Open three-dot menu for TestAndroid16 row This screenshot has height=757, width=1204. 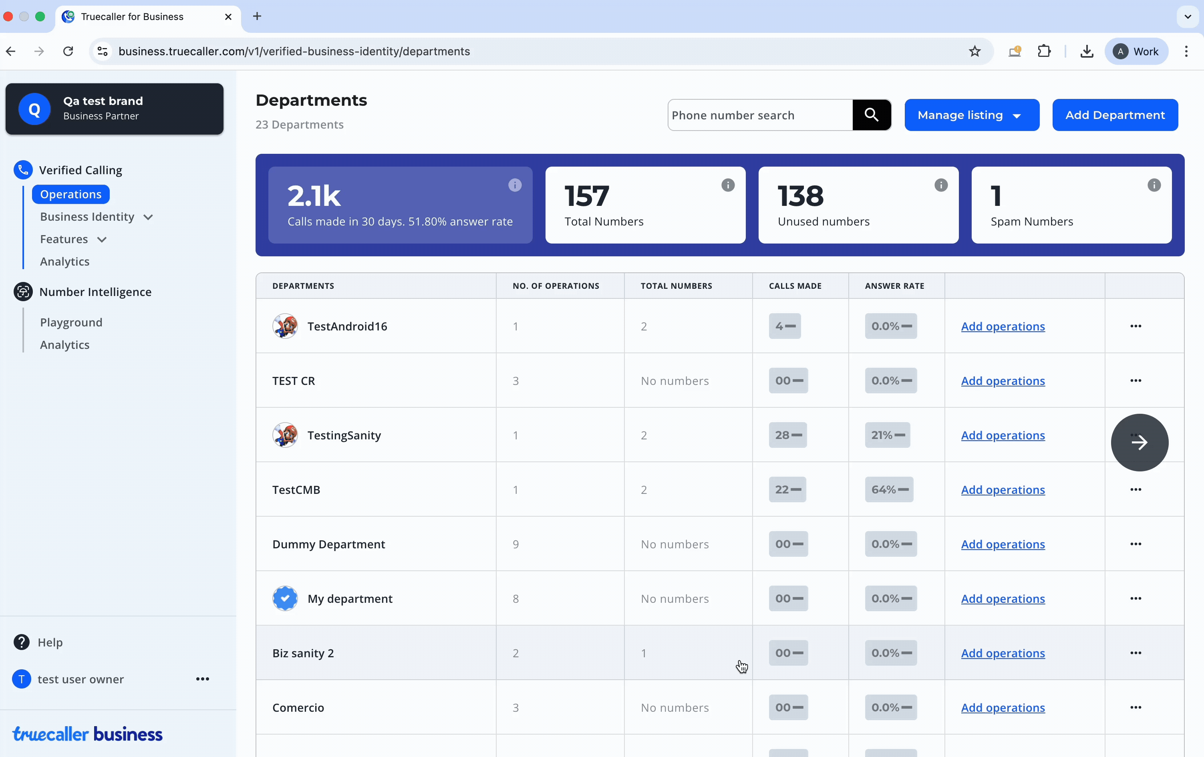coord(1135,326)
